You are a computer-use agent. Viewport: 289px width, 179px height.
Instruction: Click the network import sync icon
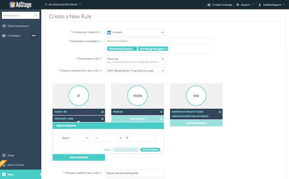tap(46, 5)
